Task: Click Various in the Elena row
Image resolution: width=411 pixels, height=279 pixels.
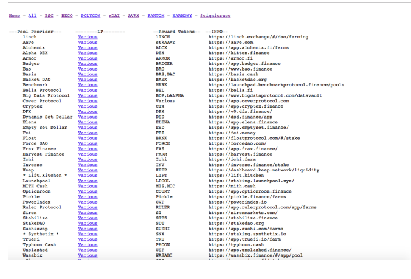Action: [88, 122]
